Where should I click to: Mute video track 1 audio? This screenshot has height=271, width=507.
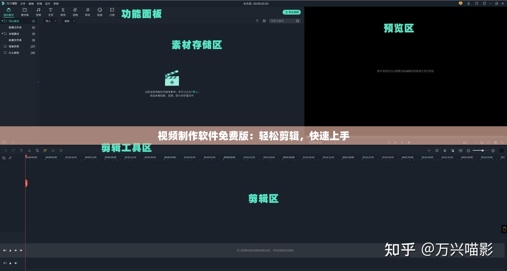pyautogui.click(x=16, y=250)
